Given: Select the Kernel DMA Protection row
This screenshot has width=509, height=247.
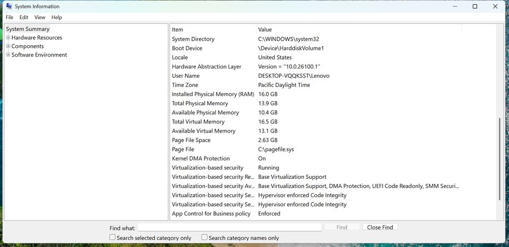Looking at the screenshot, I should [x=315, y=159].
